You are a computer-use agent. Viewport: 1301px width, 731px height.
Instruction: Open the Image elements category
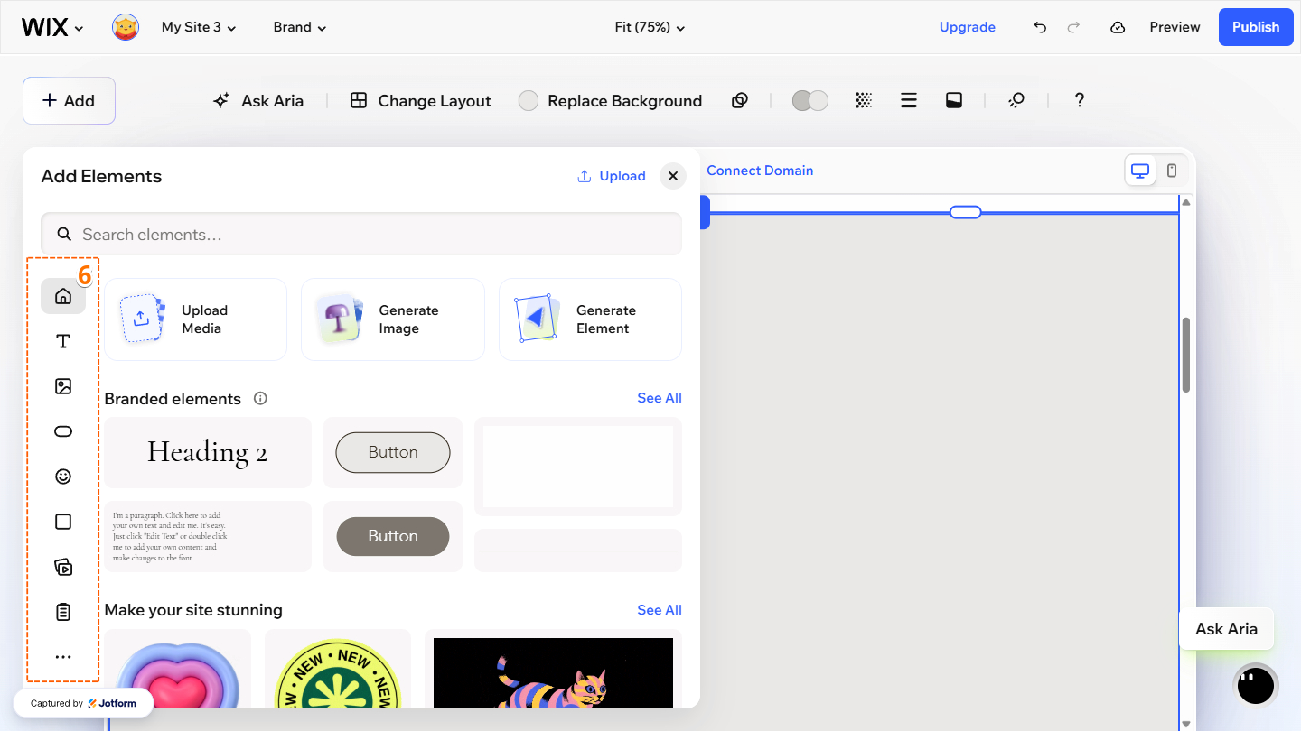coord(63,386)
